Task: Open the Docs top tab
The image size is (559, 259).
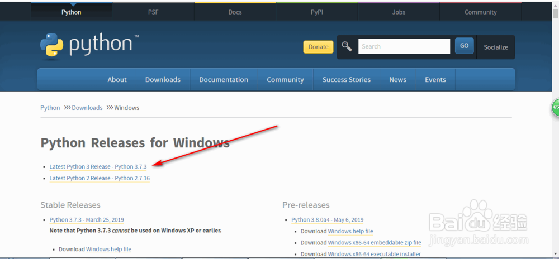Action: tap(235, 12)
